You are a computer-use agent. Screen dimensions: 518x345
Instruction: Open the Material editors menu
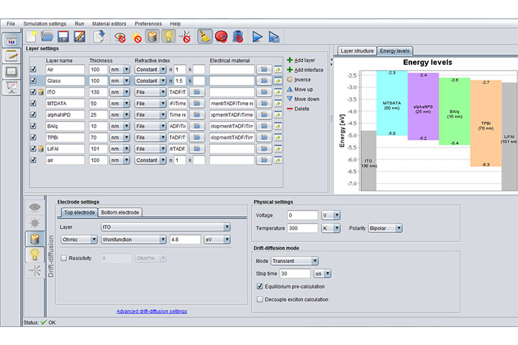[x=109, y=24]
